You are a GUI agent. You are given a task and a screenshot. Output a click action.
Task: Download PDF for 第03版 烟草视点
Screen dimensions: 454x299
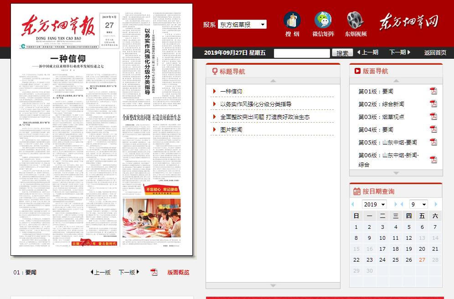[x=433, y=117]
